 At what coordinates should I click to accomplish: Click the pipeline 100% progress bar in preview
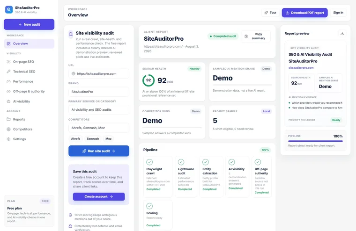(x=315, y=141)
